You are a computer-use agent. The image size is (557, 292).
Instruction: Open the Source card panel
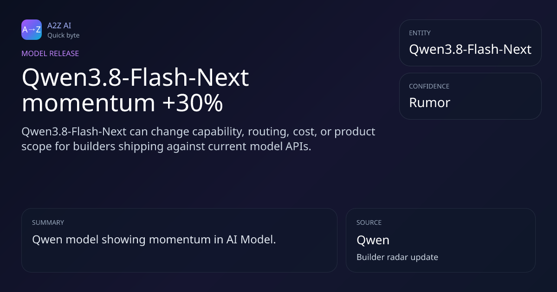(x=440, y=240)
